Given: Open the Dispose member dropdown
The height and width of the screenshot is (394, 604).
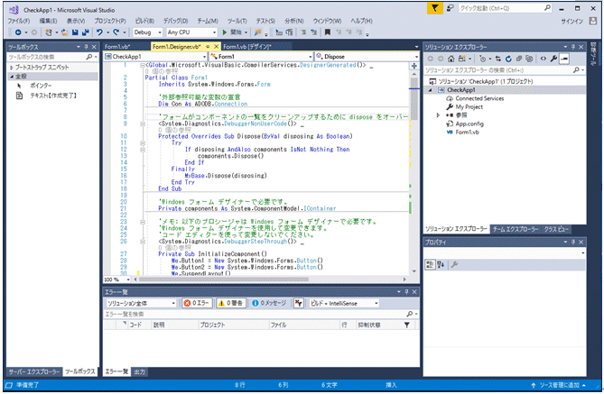Looking at the screenshot, I should pos(367,57).
